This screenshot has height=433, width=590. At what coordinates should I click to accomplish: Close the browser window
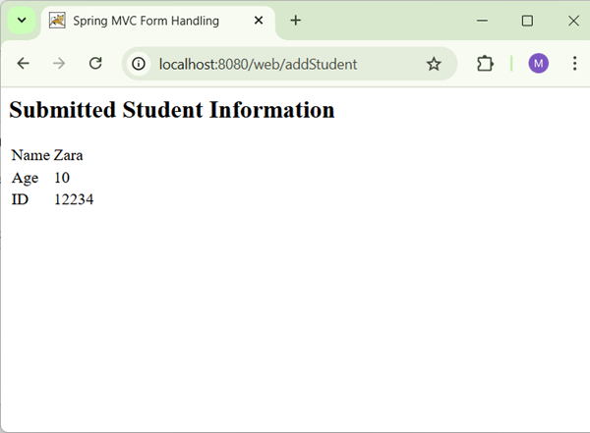(x=573, y=21)
